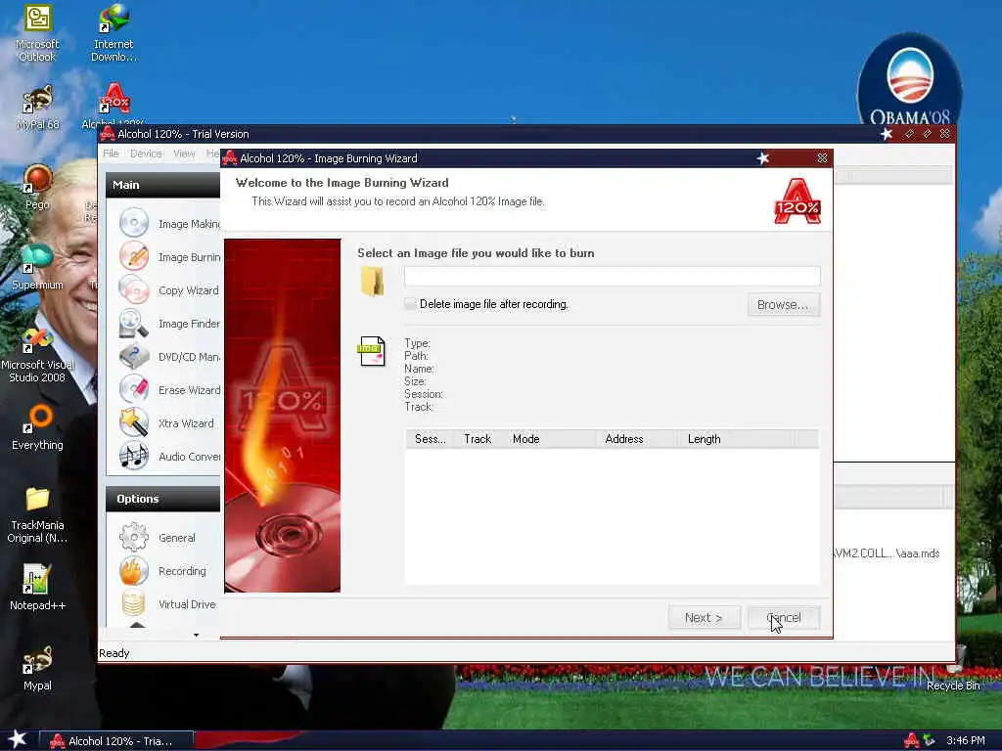Launch Erase Wizard eraser icon
Image resolution: width=1002 pixels, height=751 pixels.
point(133,389)
